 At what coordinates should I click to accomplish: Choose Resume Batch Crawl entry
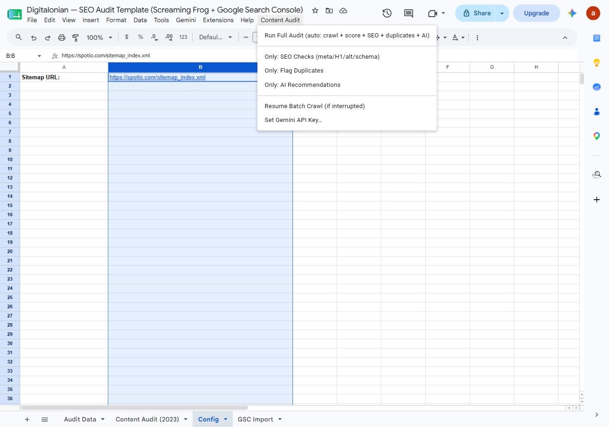pyautogui.click(x=347, y=106)
